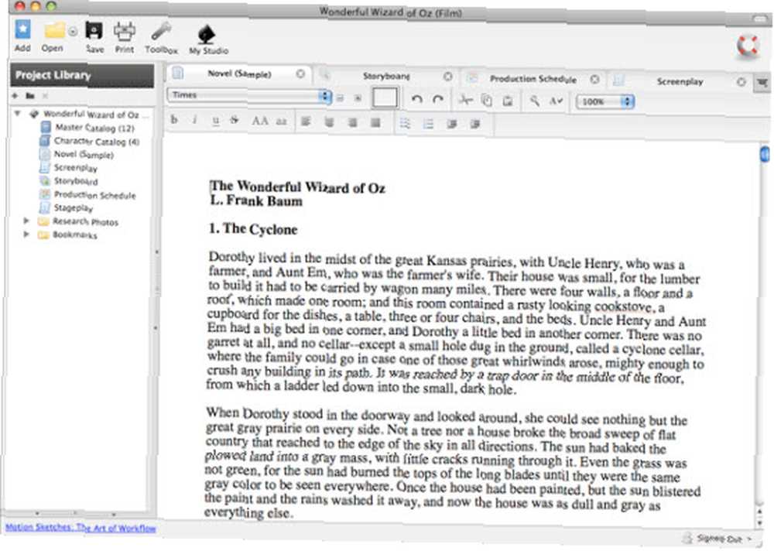774x551 pixels.
Task: Select Production Schedule in Project Library tree
Action: point(87,194)
